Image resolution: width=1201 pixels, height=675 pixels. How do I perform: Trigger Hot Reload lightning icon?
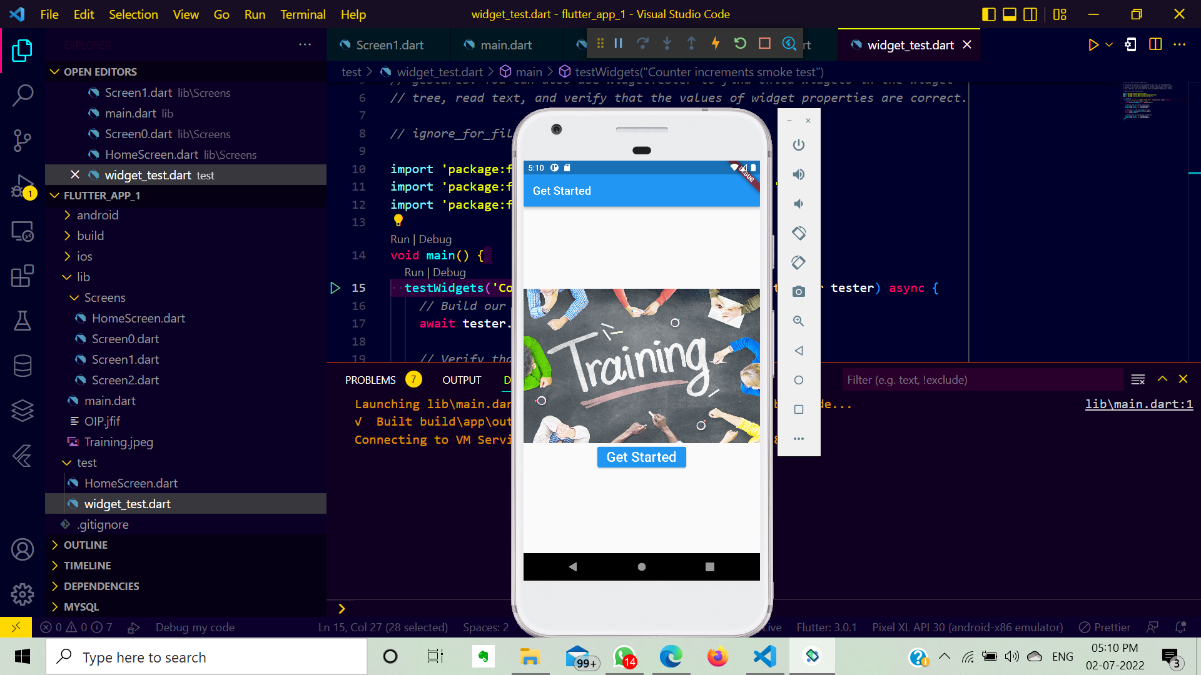pyautogui.click(x=716, y=43)
